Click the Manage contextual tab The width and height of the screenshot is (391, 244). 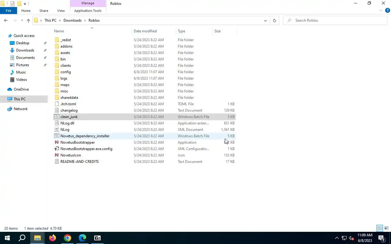[88, 3]
